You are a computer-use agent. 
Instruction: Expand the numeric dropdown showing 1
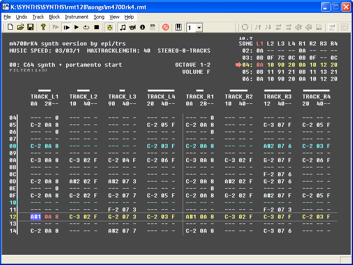point(199,28)
